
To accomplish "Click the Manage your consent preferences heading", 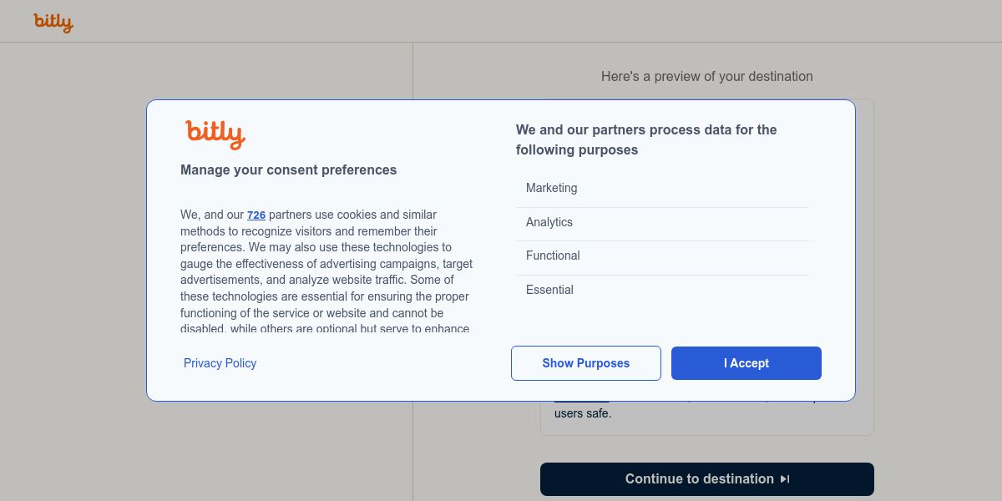I will [x=288, y=170].
